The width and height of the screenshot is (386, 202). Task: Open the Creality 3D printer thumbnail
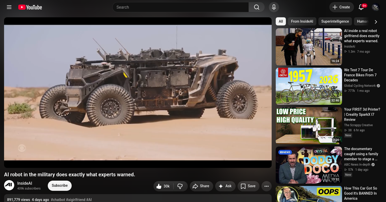(309, 126)
